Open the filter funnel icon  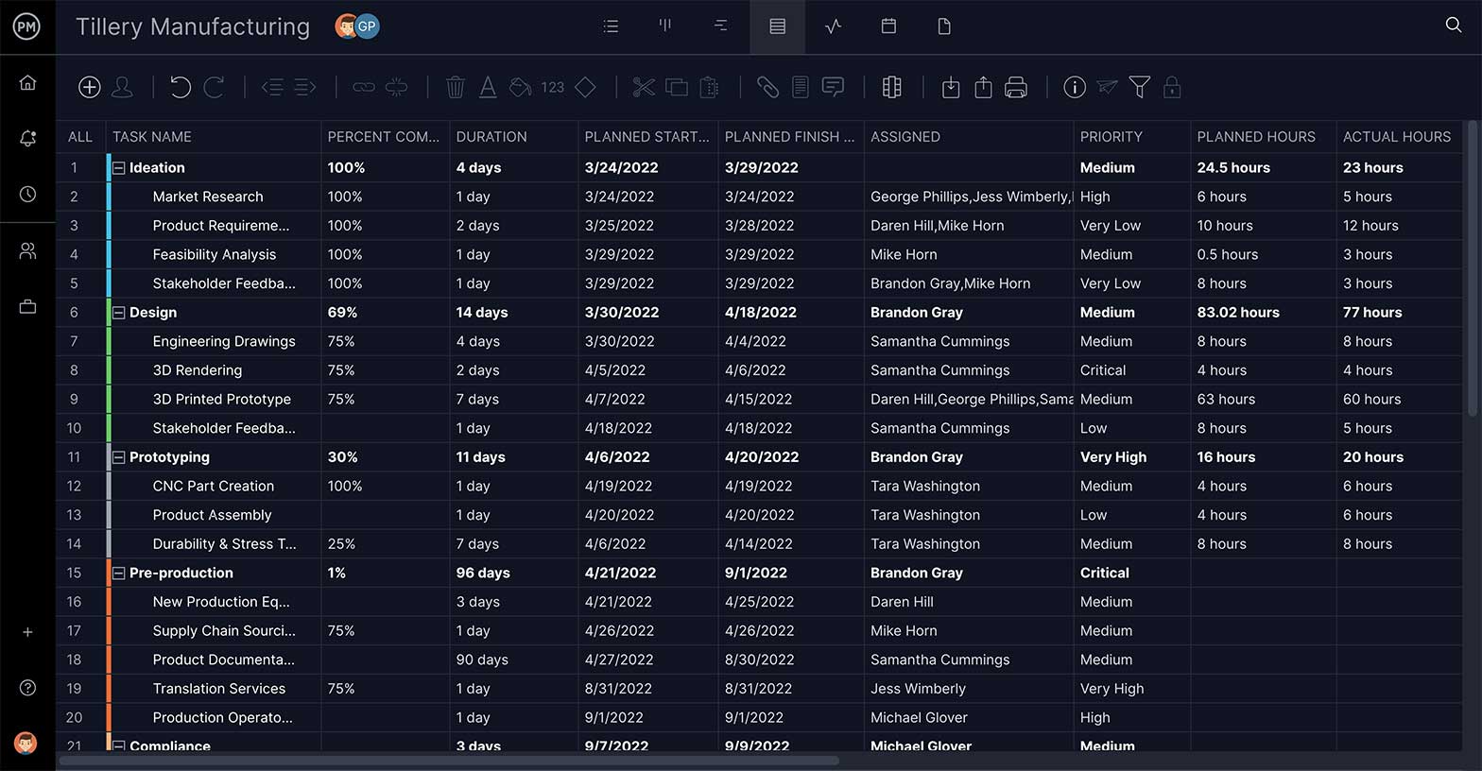point(1139,88)
